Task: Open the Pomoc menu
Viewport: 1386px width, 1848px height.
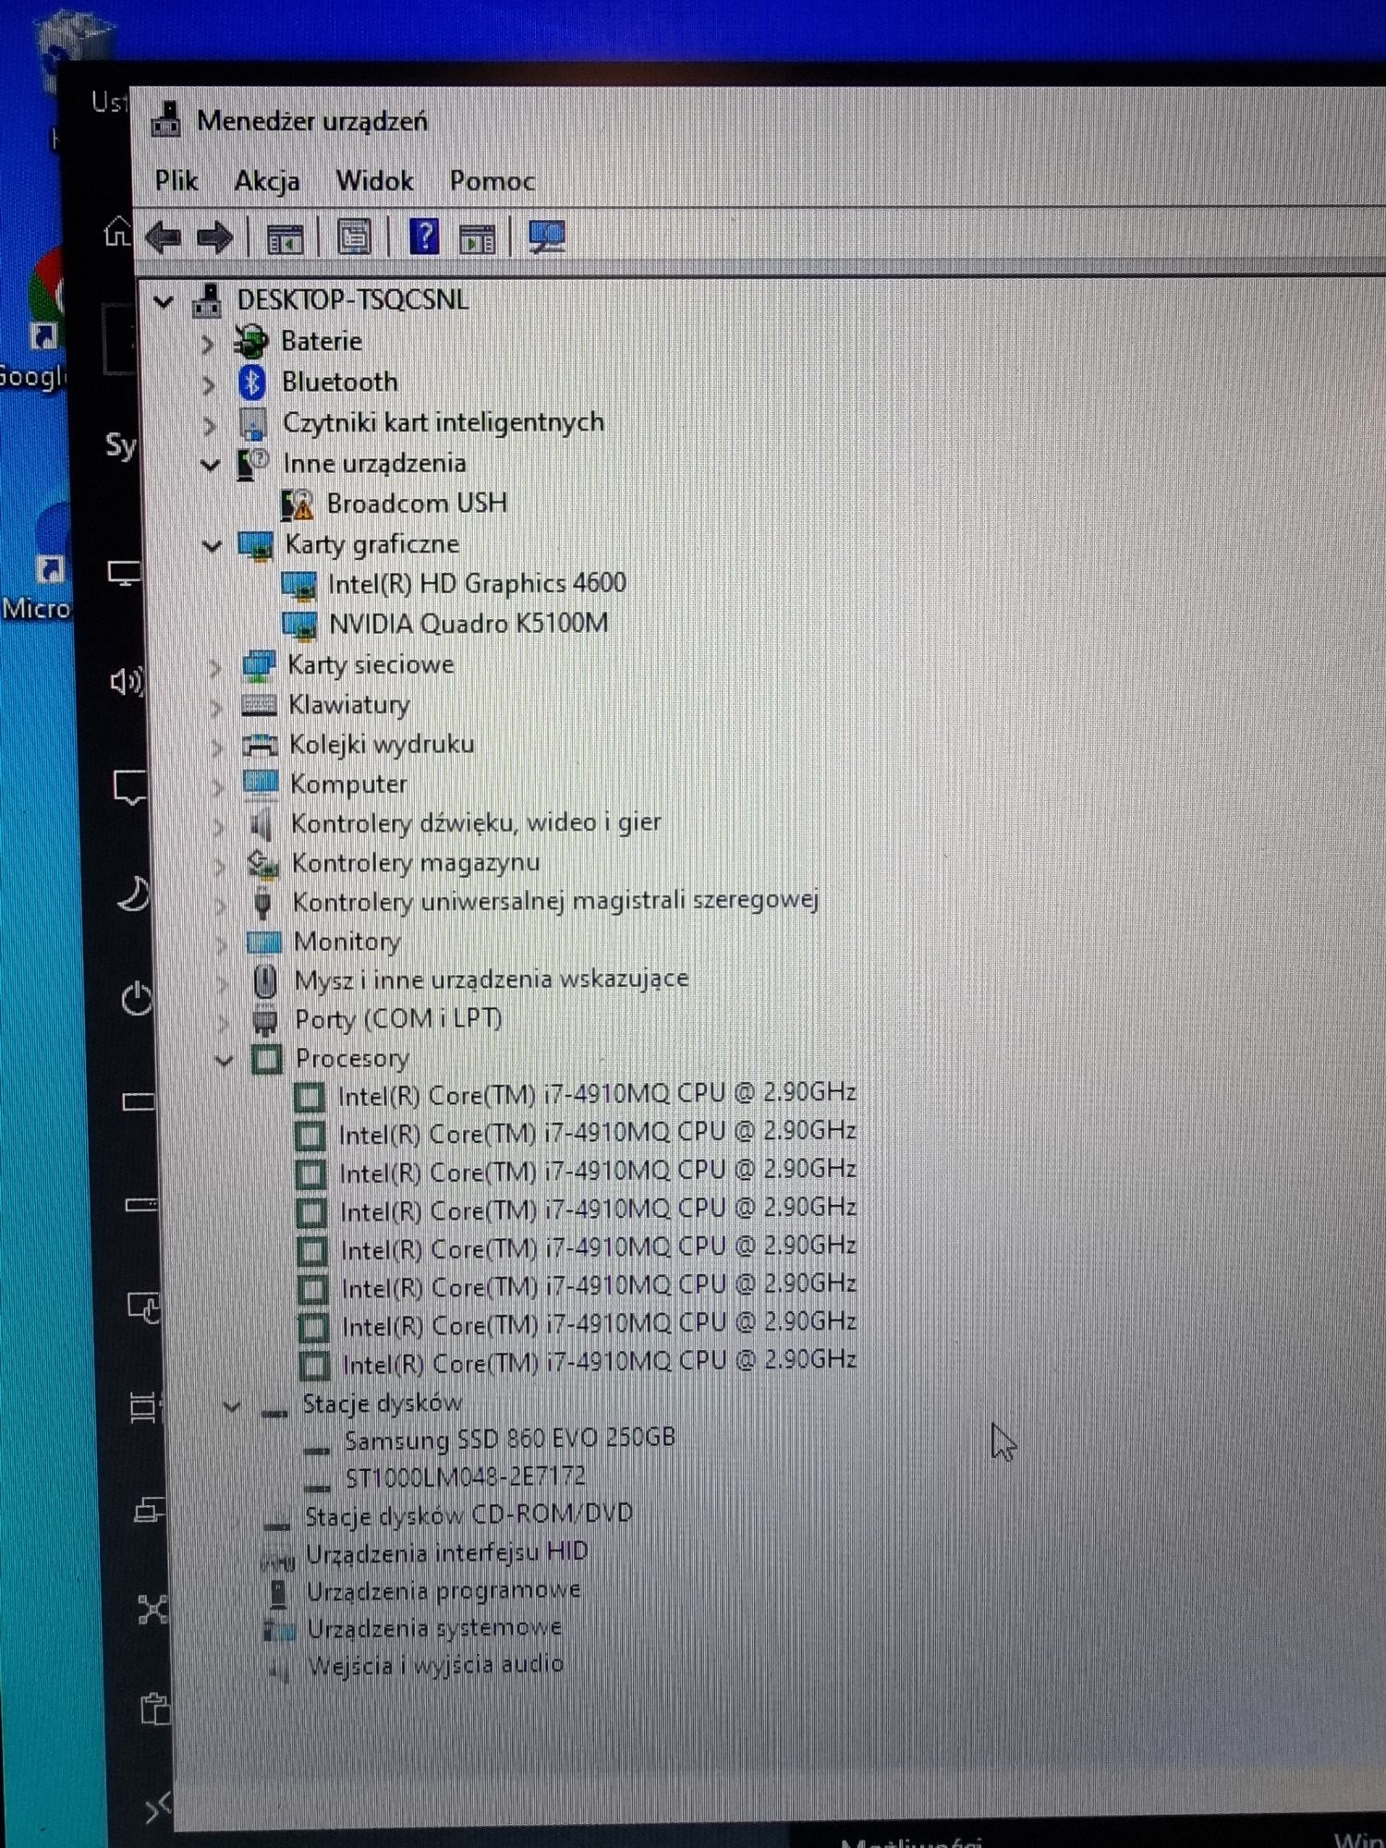Action: [x=492, y=180]
